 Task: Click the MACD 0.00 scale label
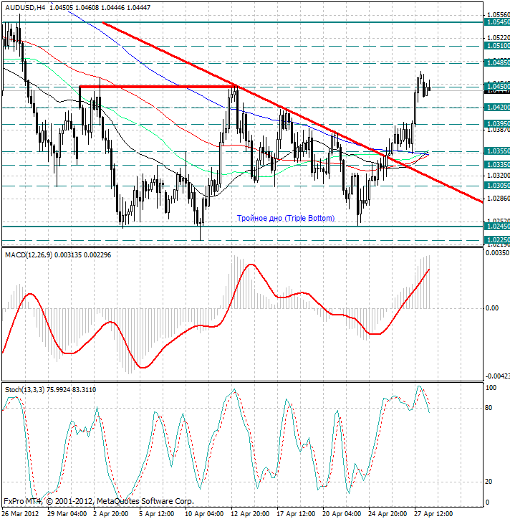point(492,308)
